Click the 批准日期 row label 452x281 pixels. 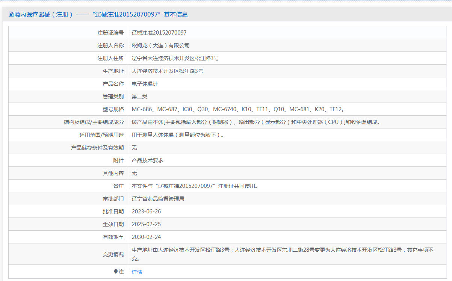click(x=113, y=212)
